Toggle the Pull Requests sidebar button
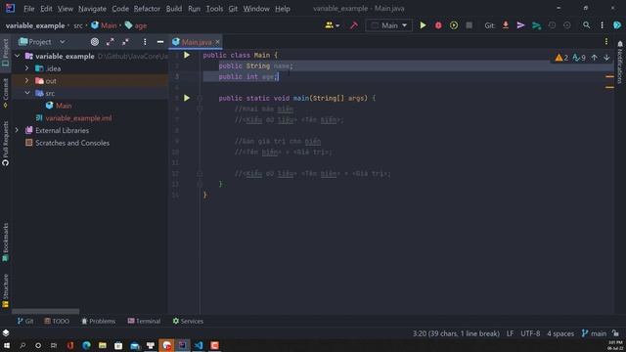The width and height of the screenshot is (626, 352). (5, 144)
